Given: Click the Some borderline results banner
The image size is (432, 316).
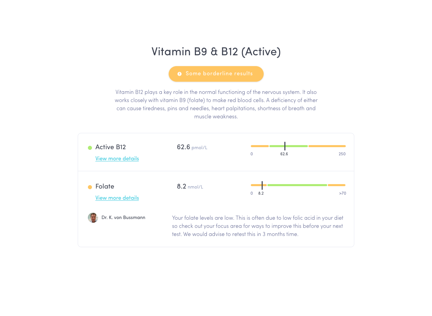Looking at the screenshot, I should coord(216,74).
